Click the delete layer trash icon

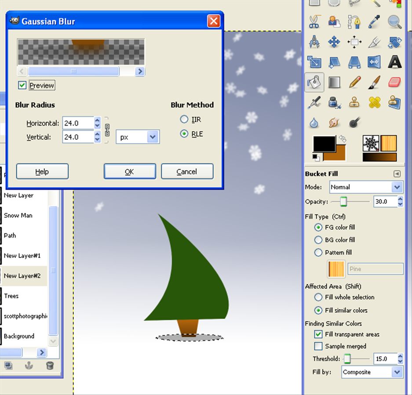click(50, 365)
